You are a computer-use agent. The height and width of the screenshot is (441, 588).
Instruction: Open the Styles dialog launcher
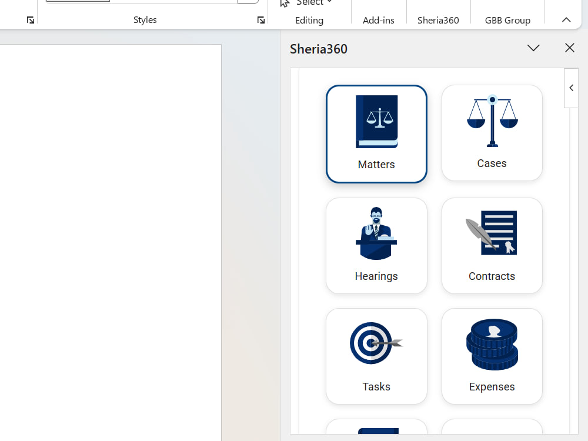click(x=261, y=20)
